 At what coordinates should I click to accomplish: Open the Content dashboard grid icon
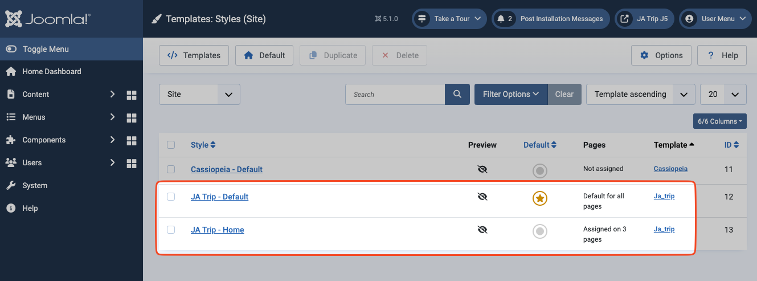(x=132, y=95)
